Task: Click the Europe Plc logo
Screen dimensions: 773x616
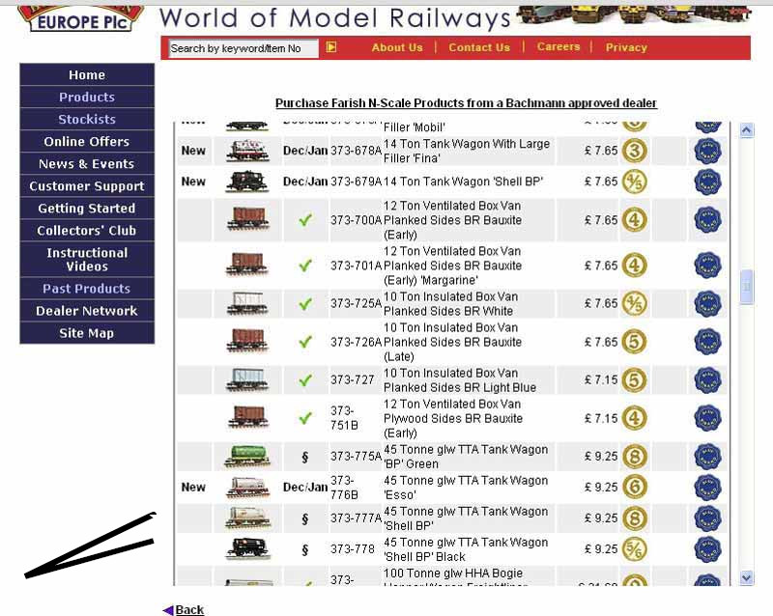Action: click(x=81, y=18)
